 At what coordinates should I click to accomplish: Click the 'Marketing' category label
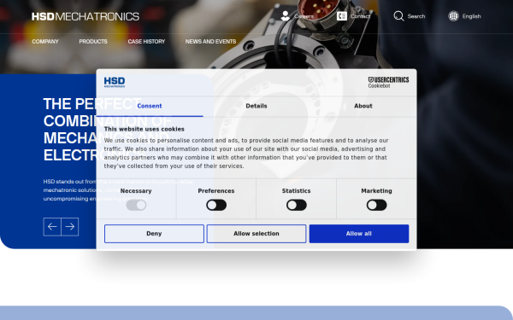(376, 191)
